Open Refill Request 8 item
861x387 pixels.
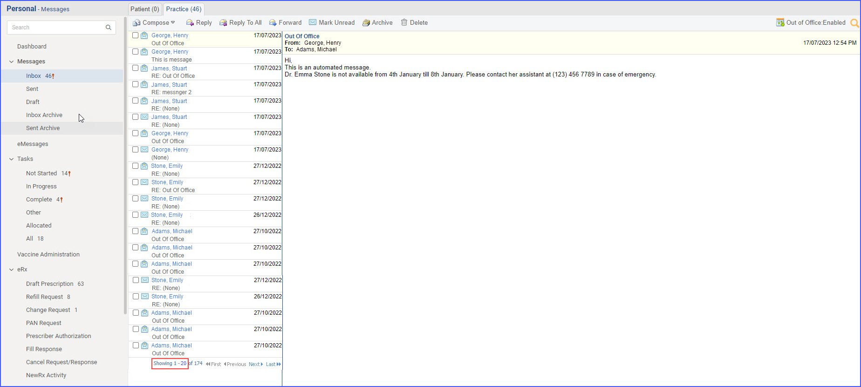pos(48,297)
